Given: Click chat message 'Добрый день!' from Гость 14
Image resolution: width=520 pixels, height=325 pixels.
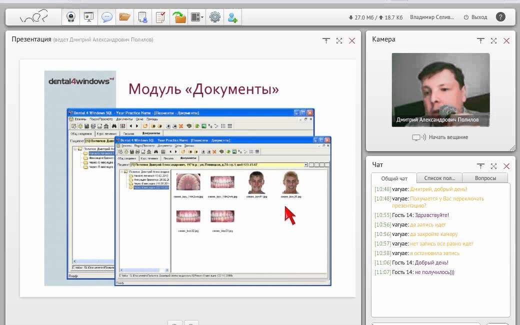Looking at the screenshot, I should [x=431, y=262].
